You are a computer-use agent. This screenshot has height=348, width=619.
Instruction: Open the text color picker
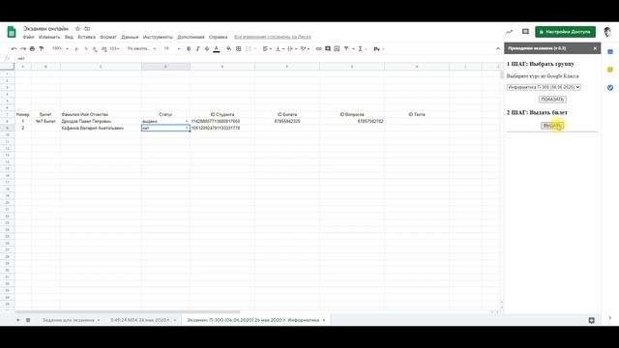(217, 48)
